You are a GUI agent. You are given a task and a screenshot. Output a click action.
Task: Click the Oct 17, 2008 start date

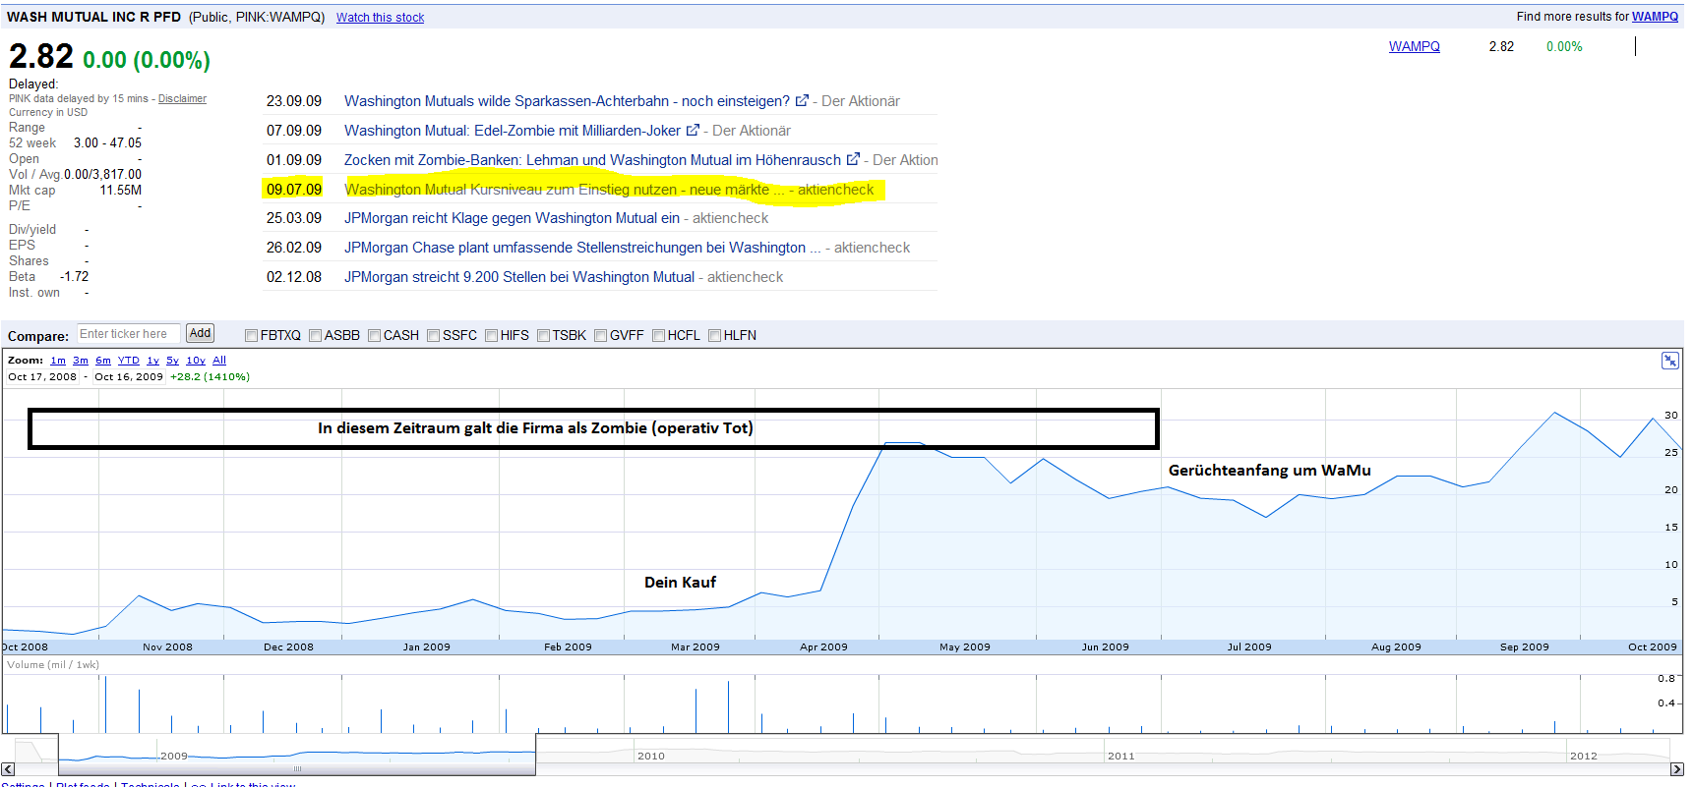point(42,376)
